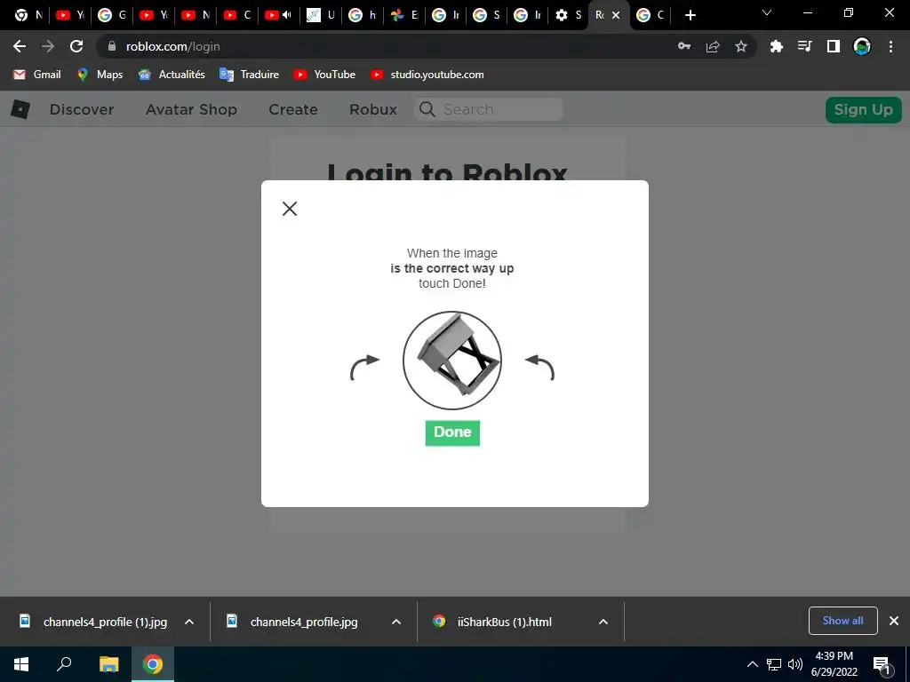Open a new browser tab
The image size is (910, 682).
[x=690, y=15]
